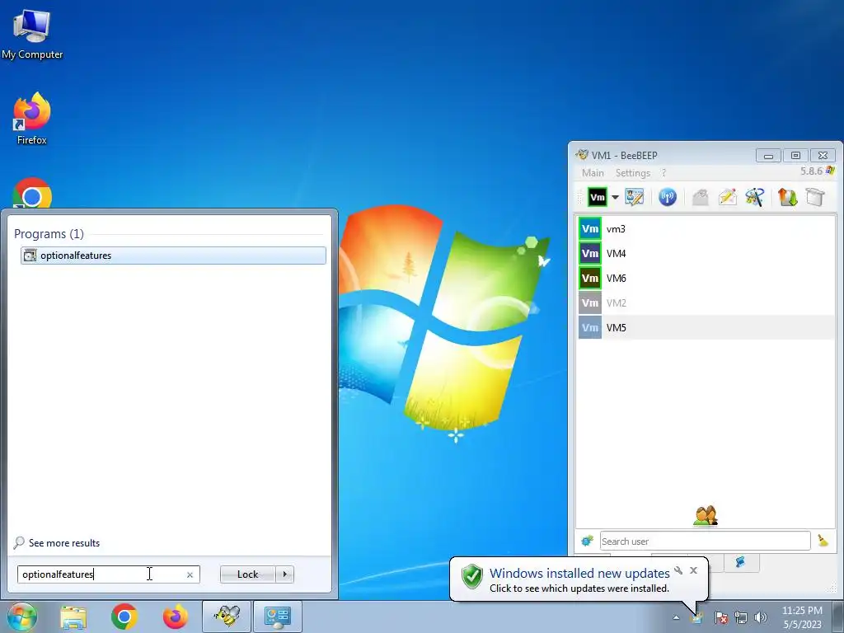Viewport: 844px width, 633px height.
Task: Click the Vm user status avatar in BeeBEEP toolbar
Action: pyautogui.click(x=597, y=197)
